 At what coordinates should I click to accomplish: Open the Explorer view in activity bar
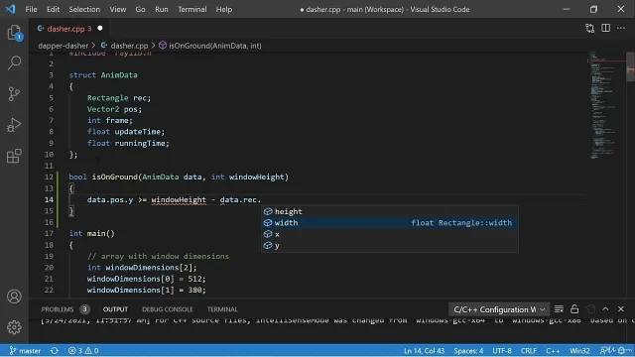pyautogui.click(x=14, y=33)
